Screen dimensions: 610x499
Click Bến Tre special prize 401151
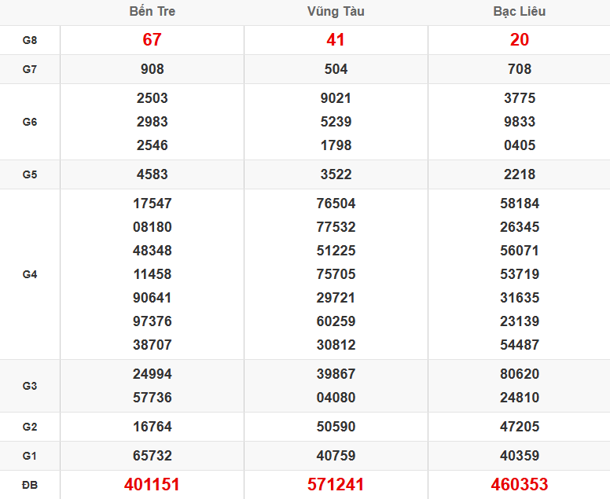tap(152, 485)
